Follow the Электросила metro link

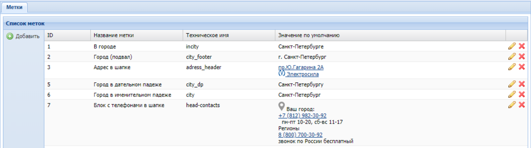pos(302,74)
